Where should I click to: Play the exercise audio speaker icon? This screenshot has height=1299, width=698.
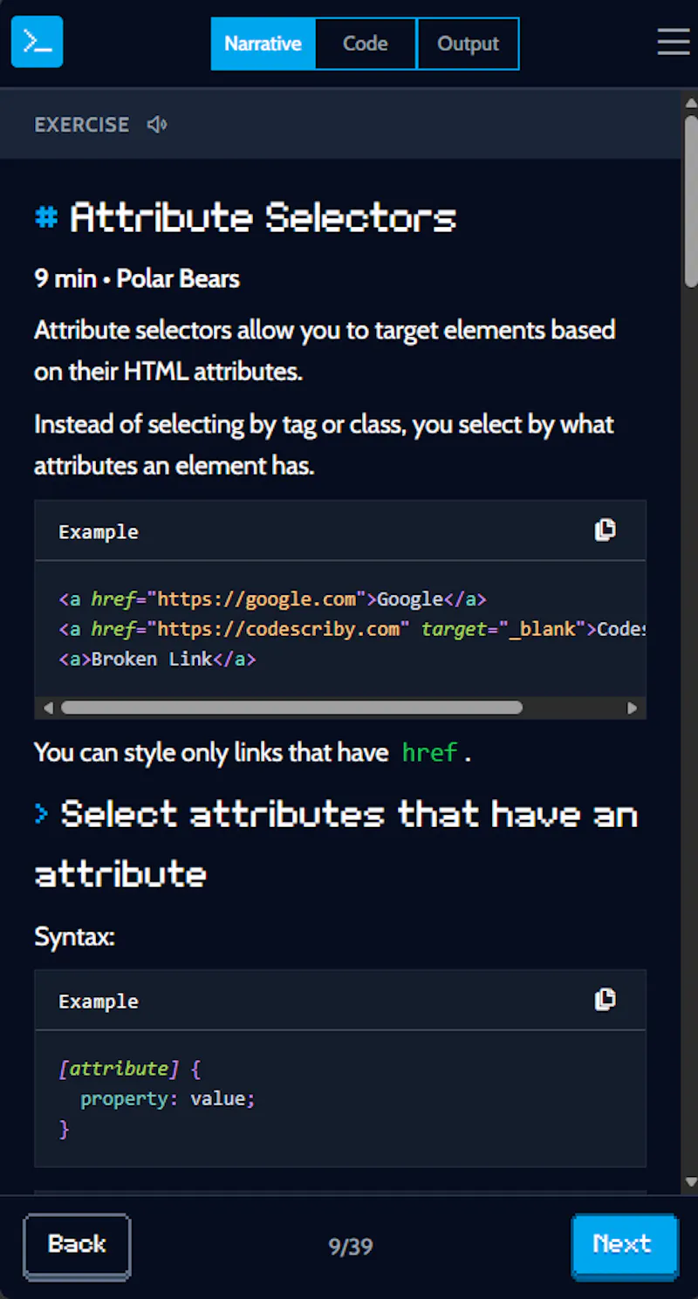pyautogui.click(x=157, y=125)
